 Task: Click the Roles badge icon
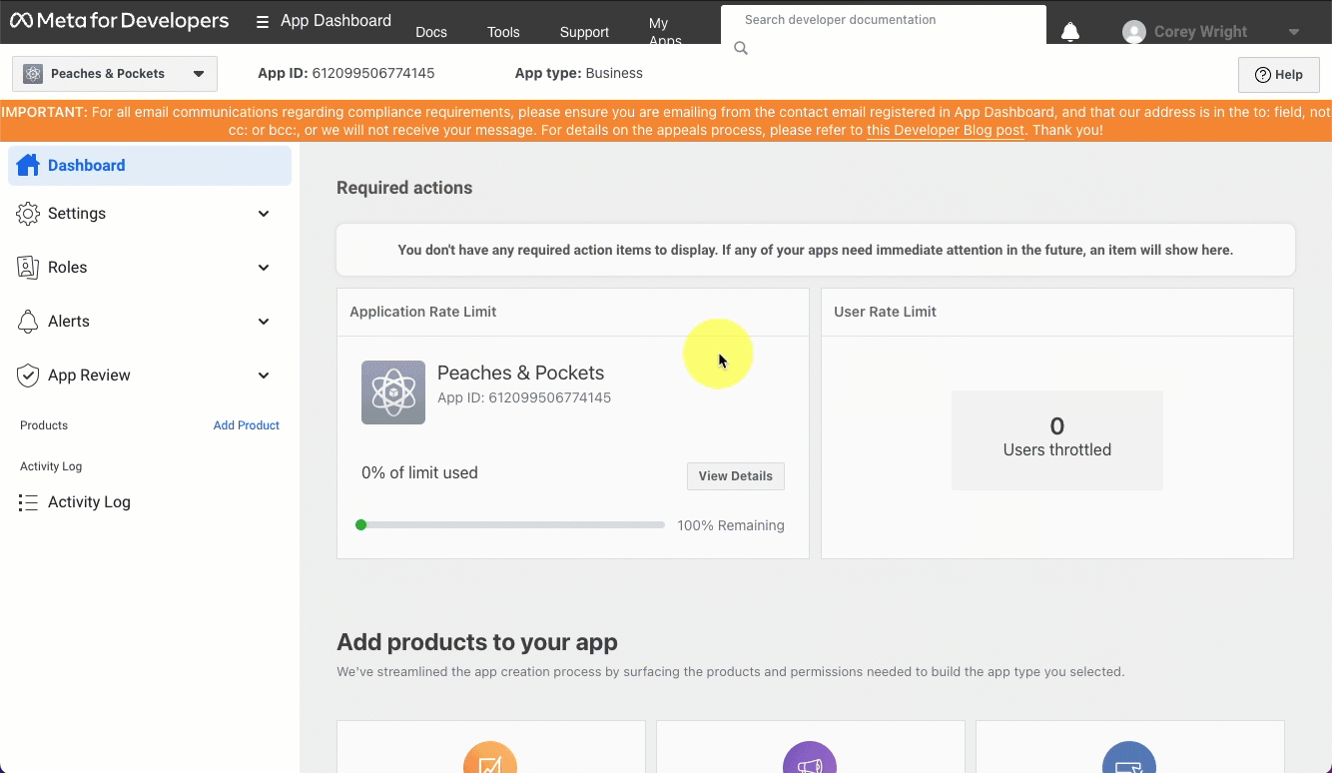click(x=28, y=268)
